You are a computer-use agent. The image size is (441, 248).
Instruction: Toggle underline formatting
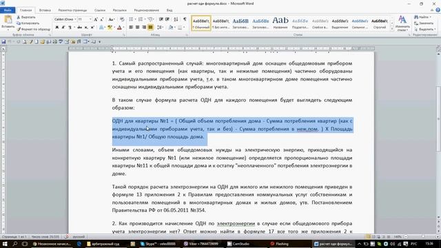pyautogui.click(x=70, y=28)
